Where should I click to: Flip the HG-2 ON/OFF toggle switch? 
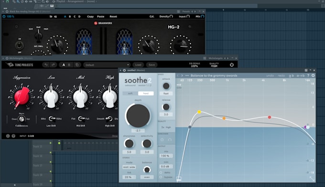20,45
